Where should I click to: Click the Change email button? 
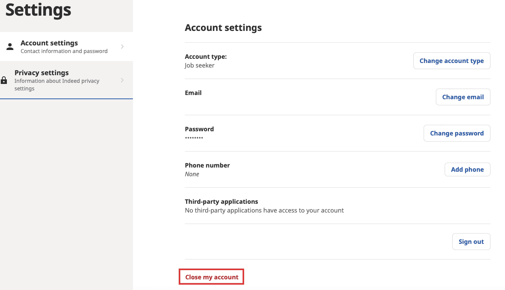pos(463,97)
